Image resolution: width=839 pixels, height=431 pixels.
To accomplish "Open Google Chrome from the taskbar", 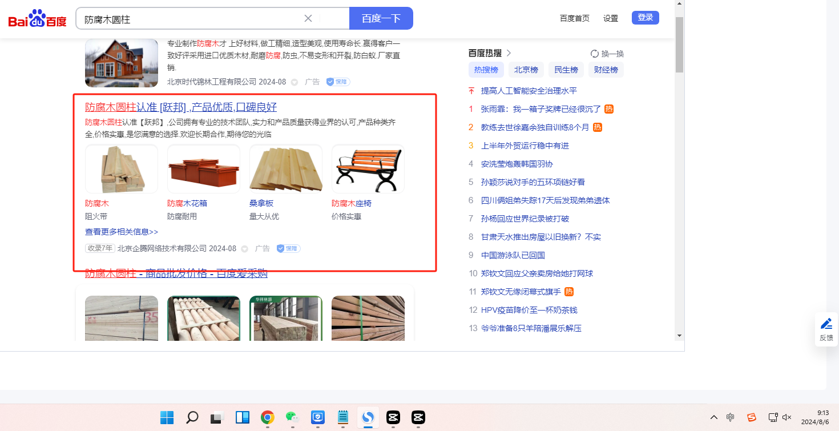I will [267, 417].
